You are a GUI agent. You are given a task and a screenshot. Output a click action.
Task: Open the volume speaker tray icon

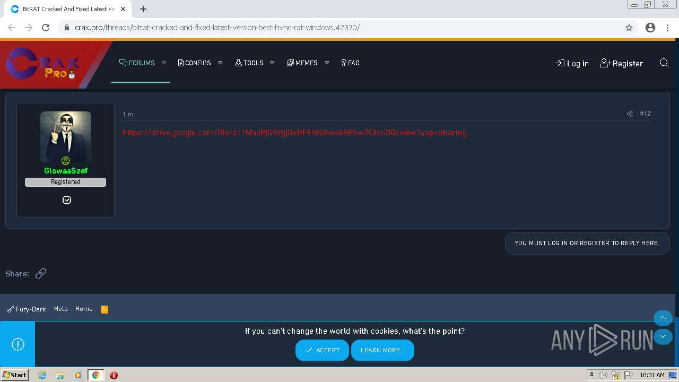pos(603,375)
